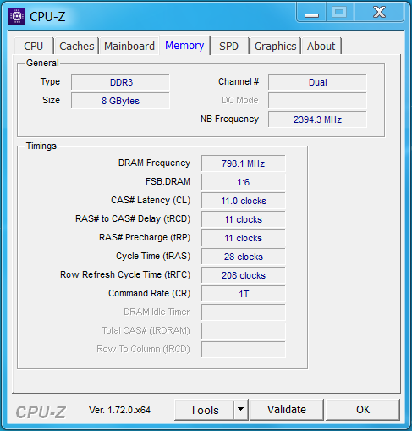Select the NB Frequency value 2394.3 MHz

(317, 119)
